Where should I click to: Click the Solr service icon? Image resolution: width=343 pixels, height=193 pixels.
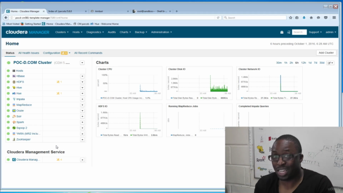14,116
